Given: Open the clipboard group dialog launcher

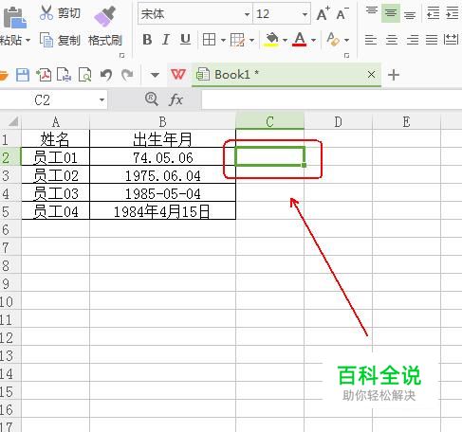Looking at the screenshot, I should (121, 56).
